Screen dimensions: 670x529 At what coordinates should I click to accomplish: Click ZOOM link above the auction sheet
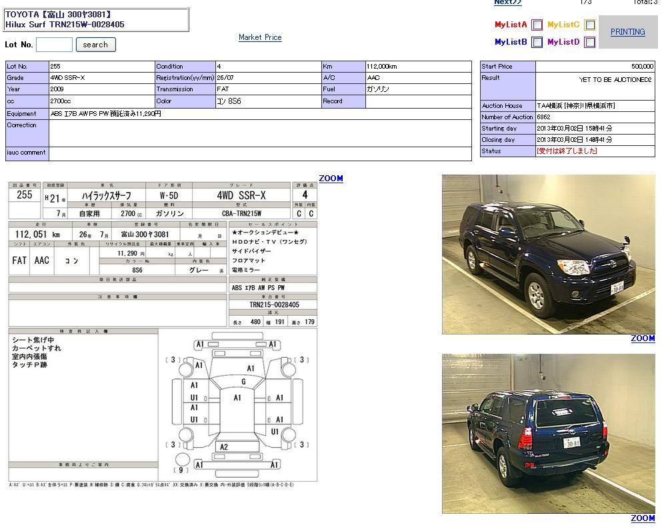[331, 179]
